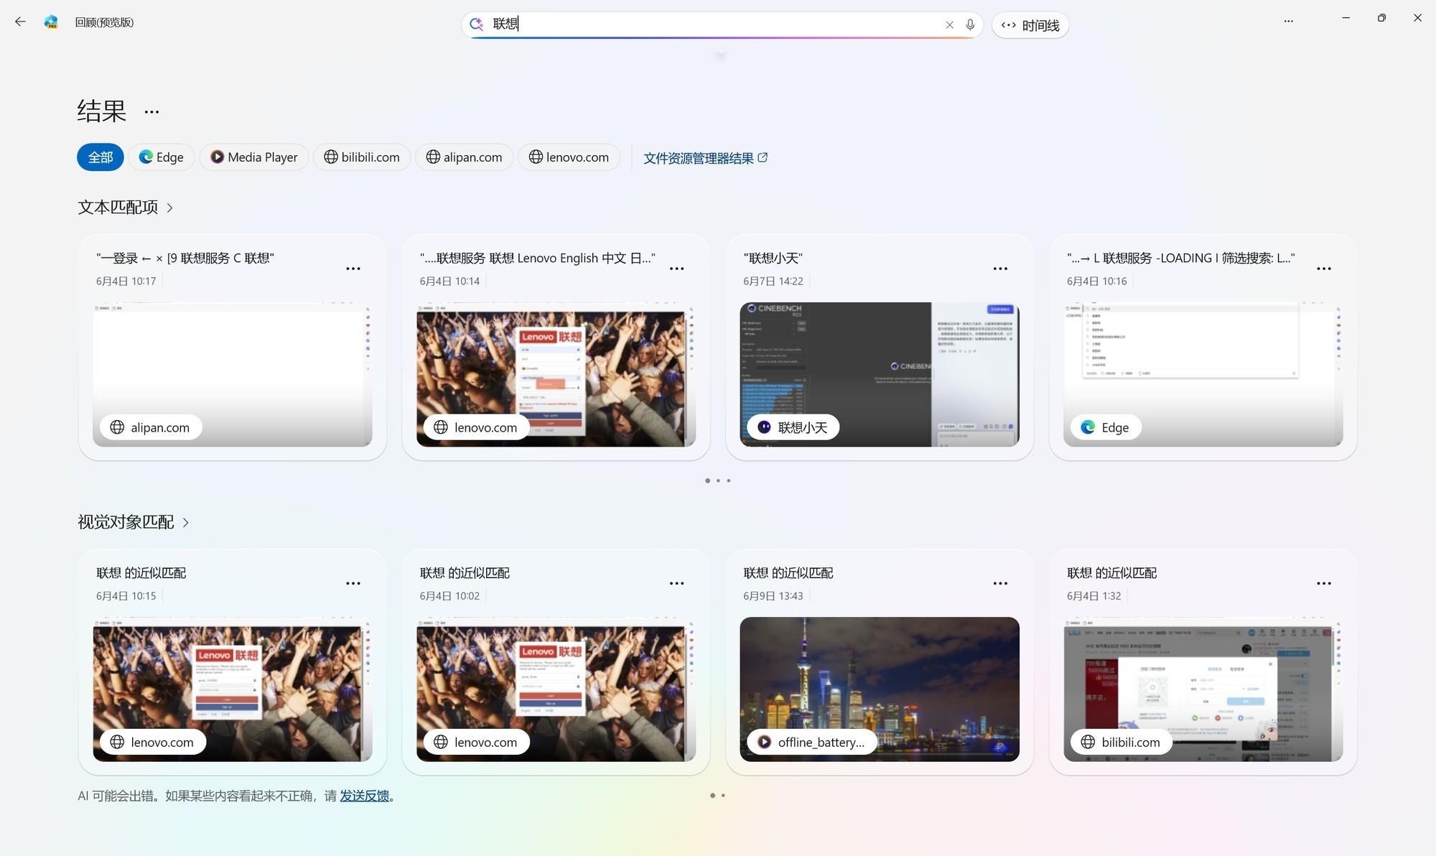1436x856 pixels.
Task: Click the "联想小天" card title text
Action: pyautogui.click(x=773, y=258)
